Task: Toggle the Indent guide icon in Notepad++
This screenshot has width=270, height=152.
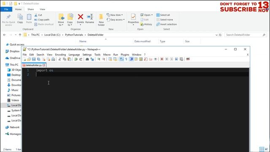Action: [x=131, y=59]
